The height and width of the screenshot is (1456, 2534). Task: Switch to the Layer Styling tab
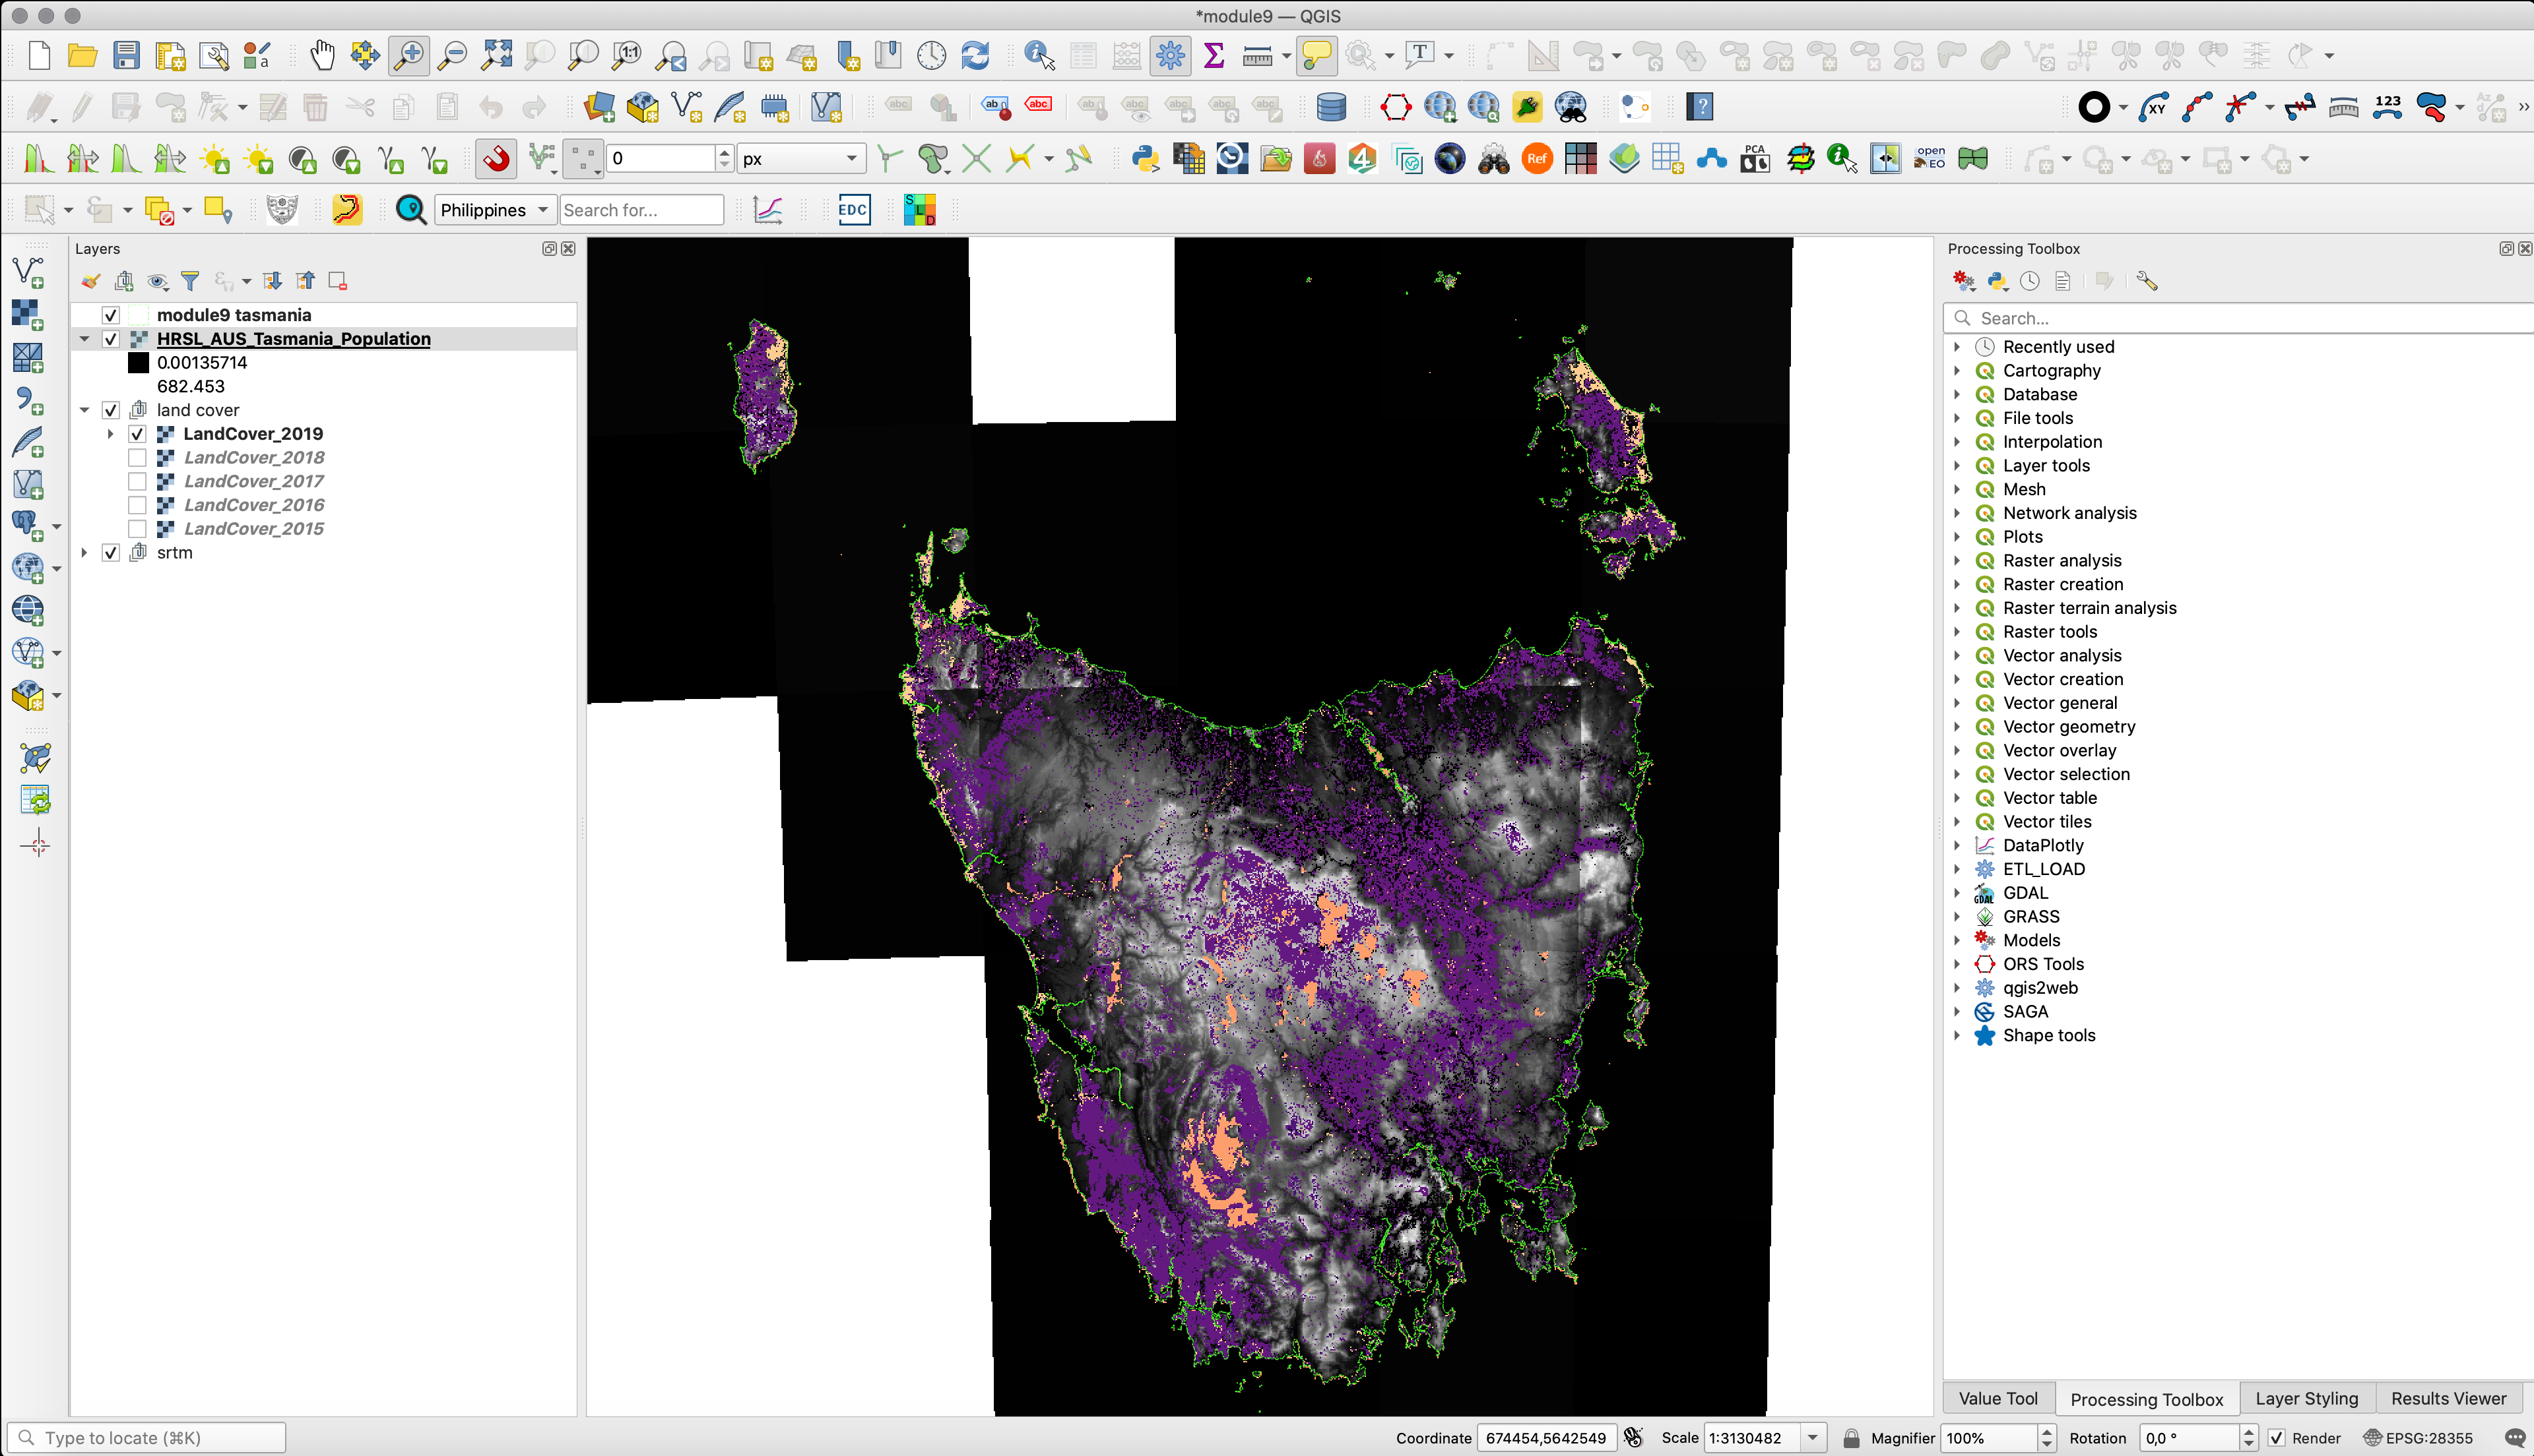pyautogui.click(x=2306, y=1399)
